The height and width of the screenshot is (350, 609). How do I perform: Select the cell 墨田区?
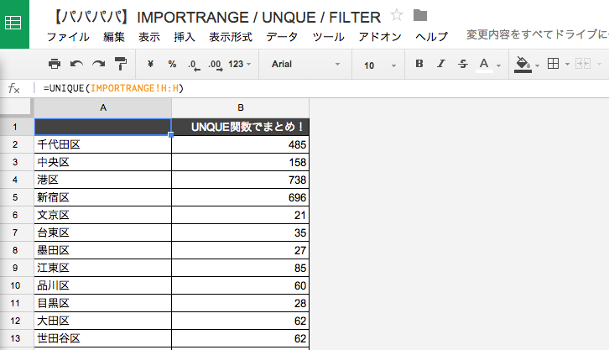pos(103,250)
